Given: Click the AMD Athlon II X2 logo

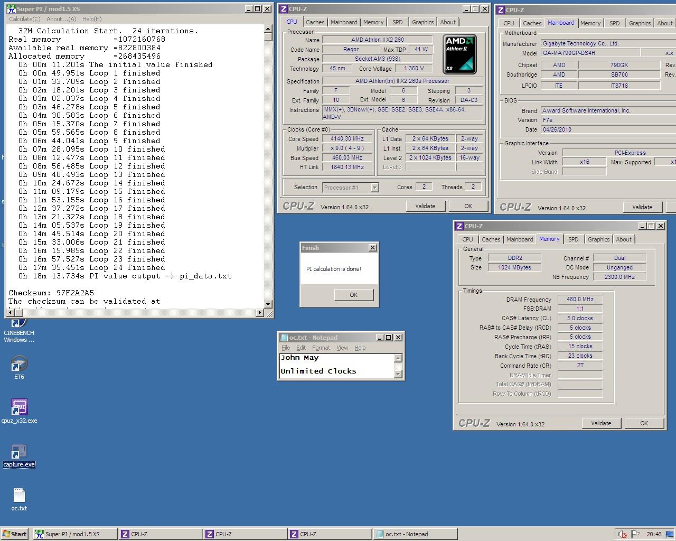Looking at the screenshot, I should (459, 54).
